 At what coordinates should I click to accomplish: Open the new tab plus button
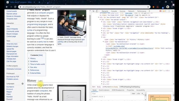click(x=39, y=2)
